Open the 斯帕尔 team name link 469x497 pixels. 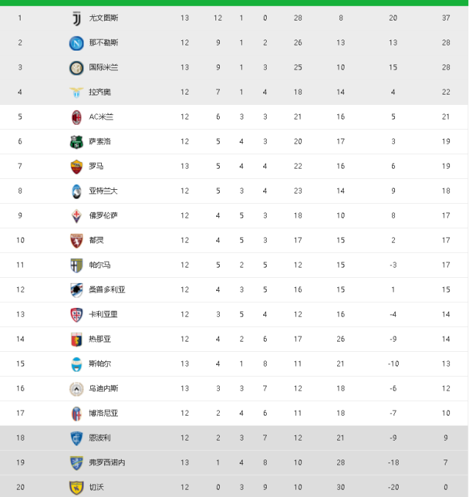[x=100, y=364]
